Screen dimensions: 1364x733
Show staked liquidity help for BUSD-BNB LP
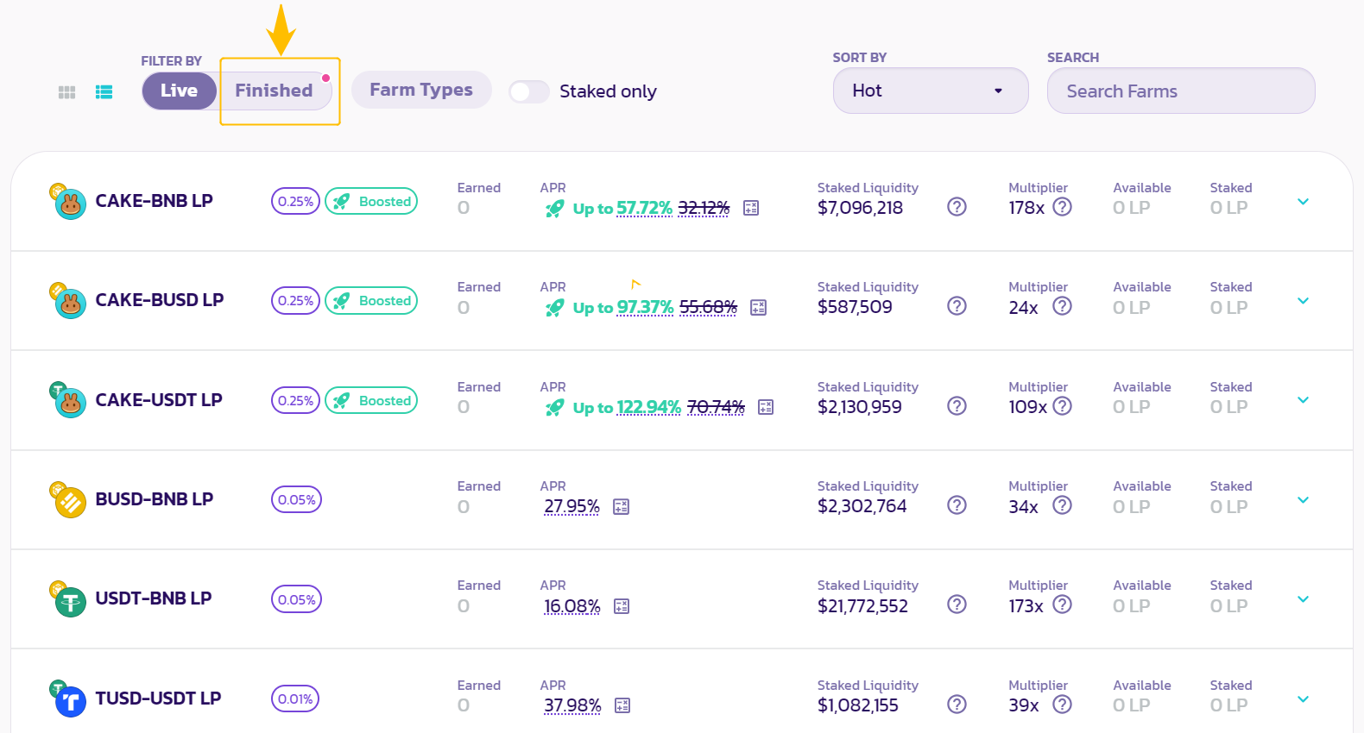[x=957, y=505]
